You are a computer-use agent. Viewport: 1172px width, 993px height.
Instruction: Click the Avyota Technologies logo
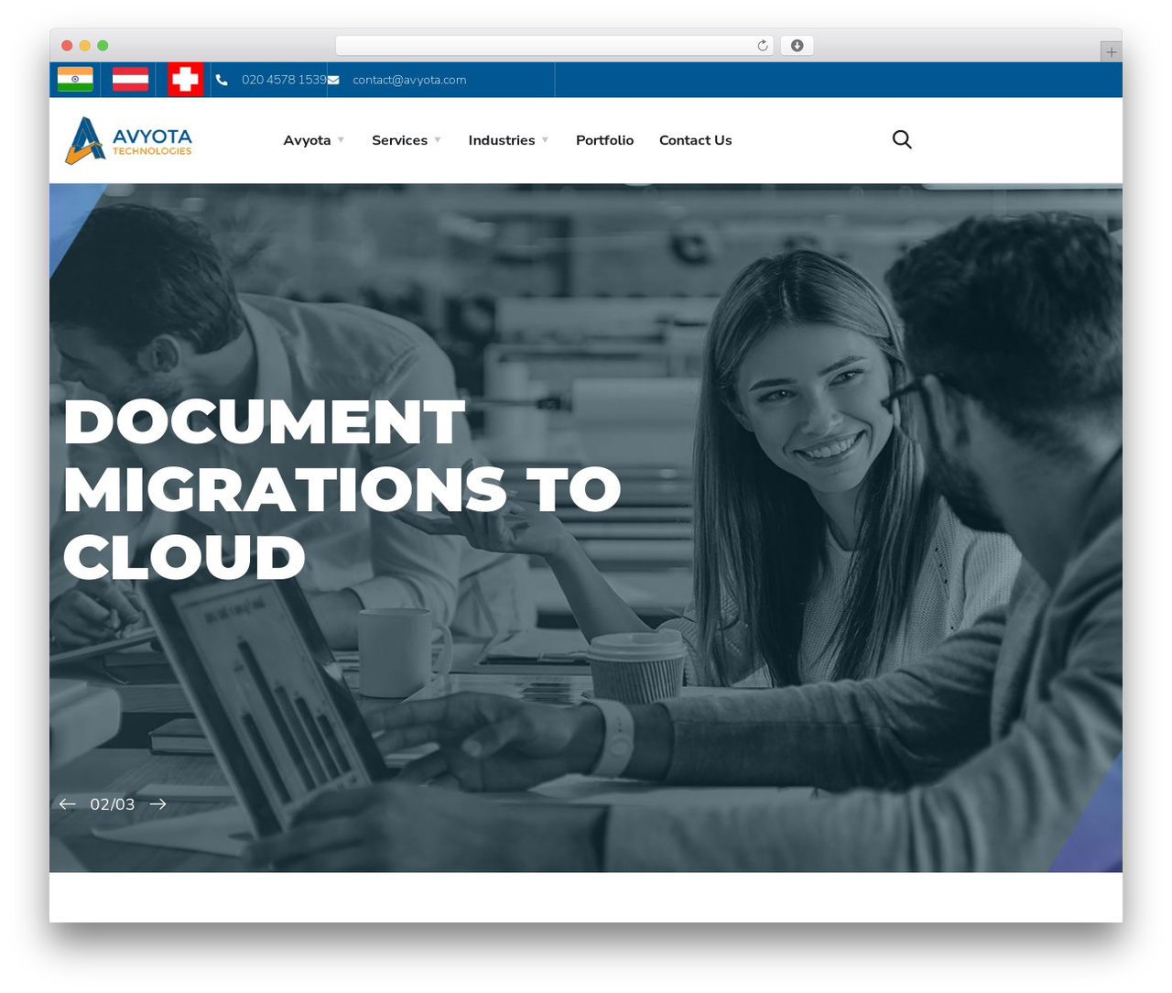tap(128, 140)
